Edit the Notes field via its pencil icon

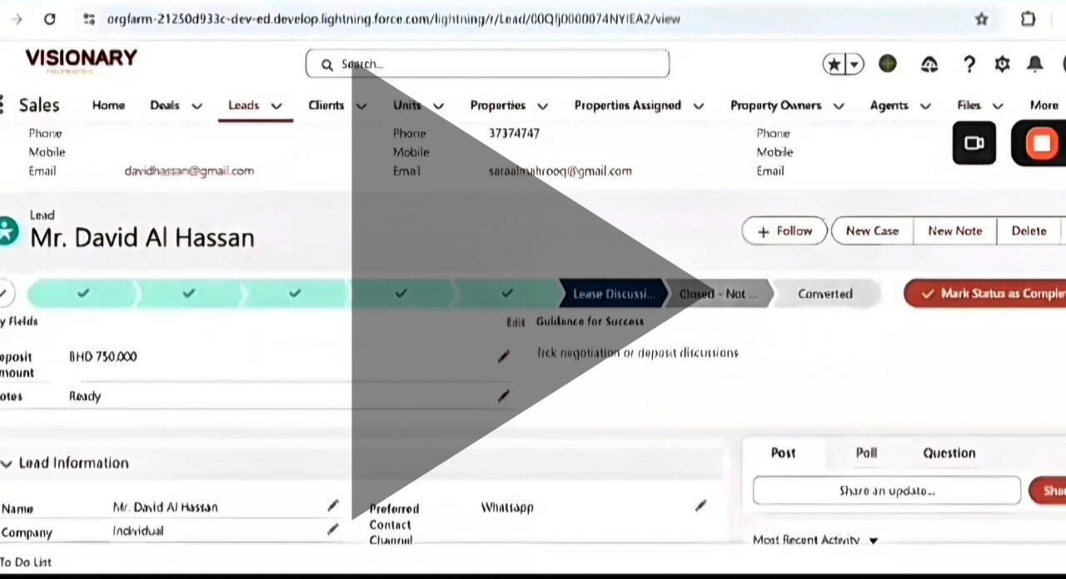coord(503,397)
